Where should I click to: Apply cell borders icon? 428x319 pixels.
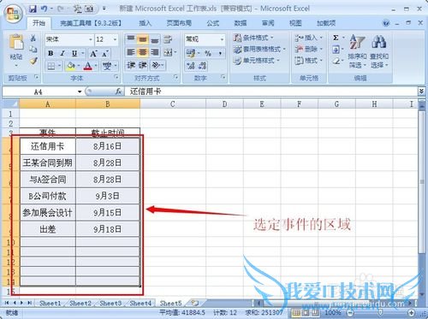coord(51,66)
